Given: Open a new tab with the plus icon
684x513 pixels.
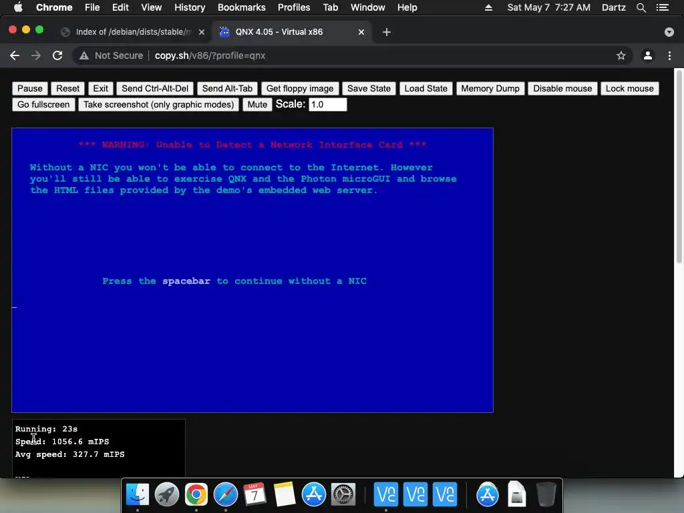Looking at the screenshot, I should 387,32.
